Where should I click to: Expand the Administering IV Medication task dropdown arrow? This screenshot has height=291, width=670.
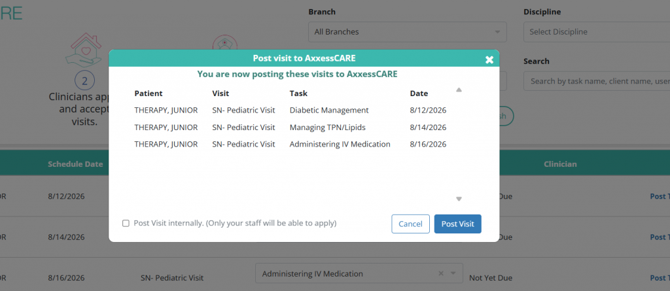coord(453,273)
